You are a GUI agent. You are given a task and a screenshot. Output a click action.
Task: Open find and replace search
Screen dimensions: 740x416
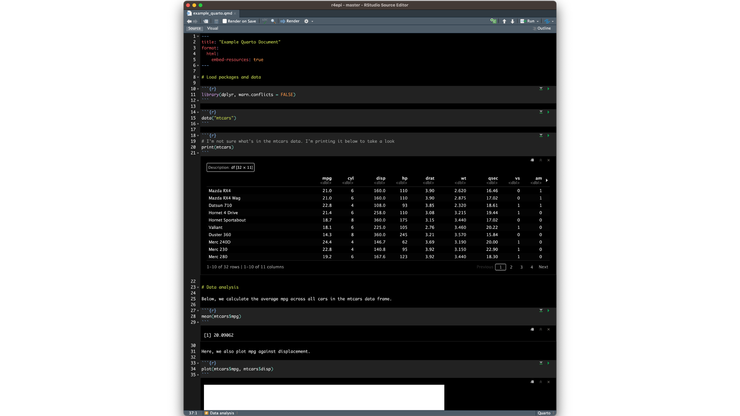click(273, 21)
